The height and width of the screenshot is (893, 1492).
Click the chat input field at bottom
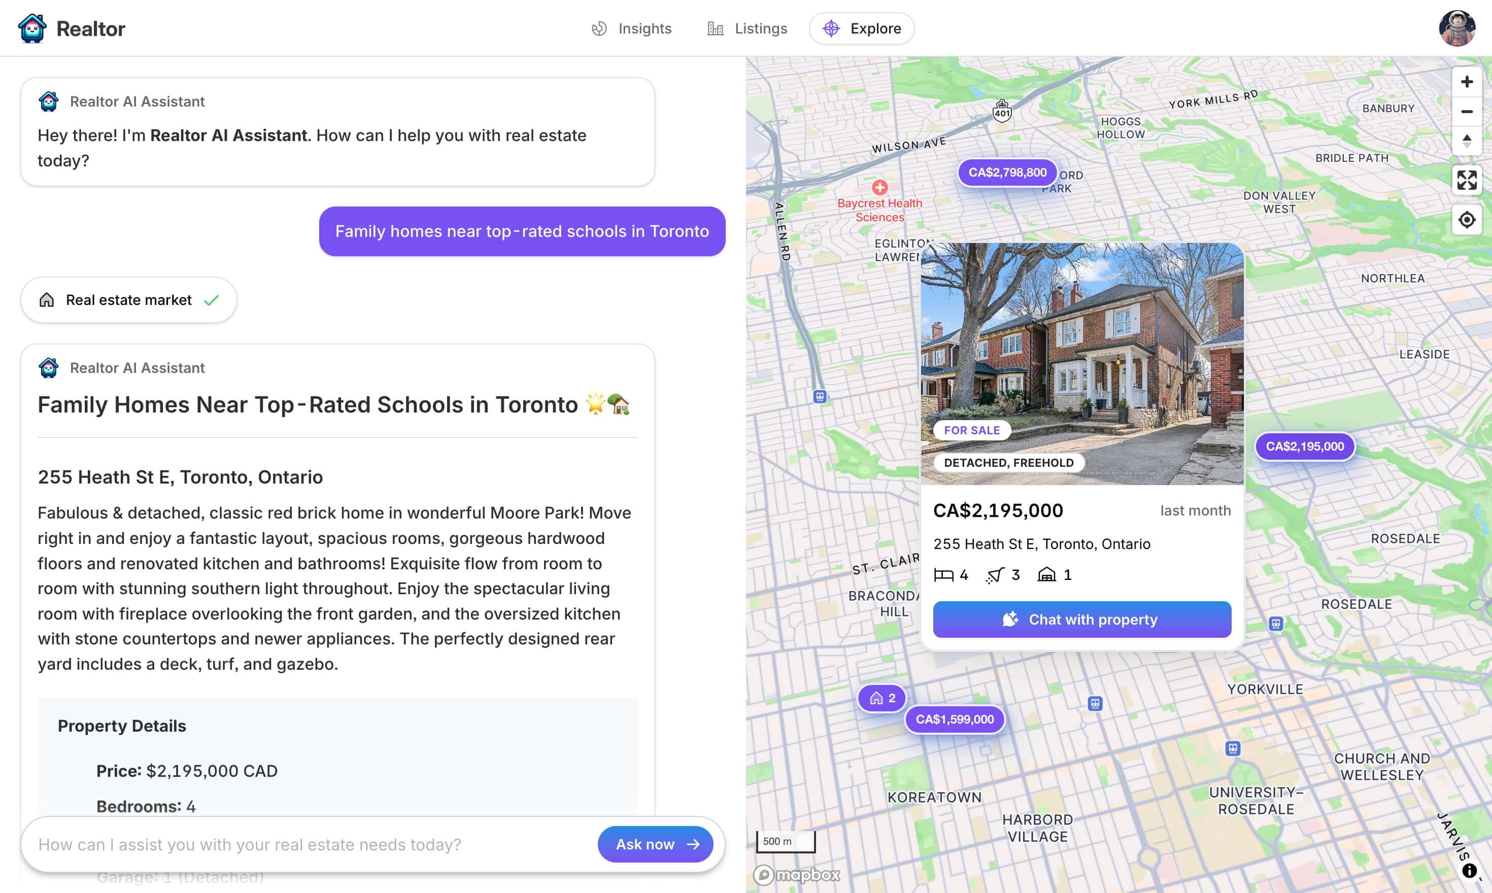[271, 844]
